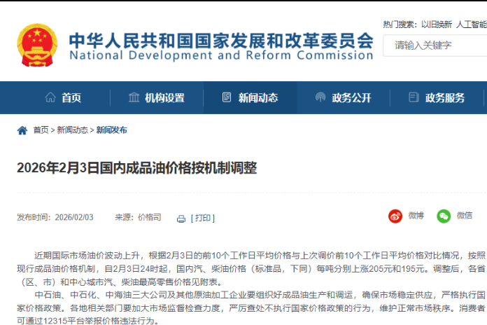Open the 政务服务 navigation tab
Image resolution: width=487 pixels, height=325 pixels.
click(x=444, y=97)
